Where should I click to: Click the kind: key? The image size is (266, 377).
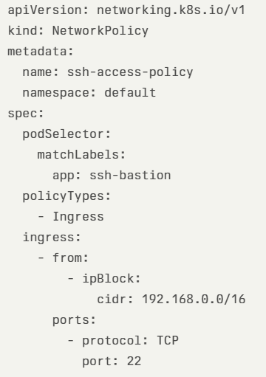pos(26,31)
